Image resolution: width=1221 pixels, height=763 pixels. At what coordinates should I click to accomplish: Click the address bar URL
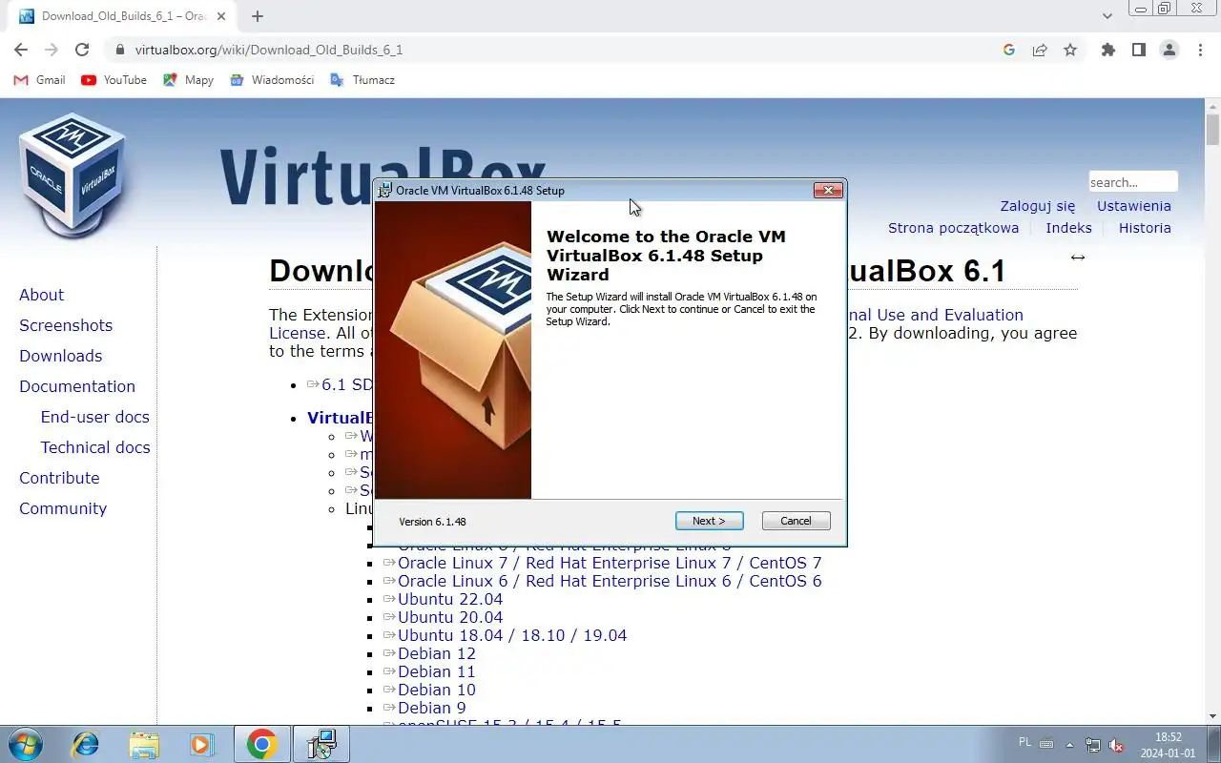269,50
